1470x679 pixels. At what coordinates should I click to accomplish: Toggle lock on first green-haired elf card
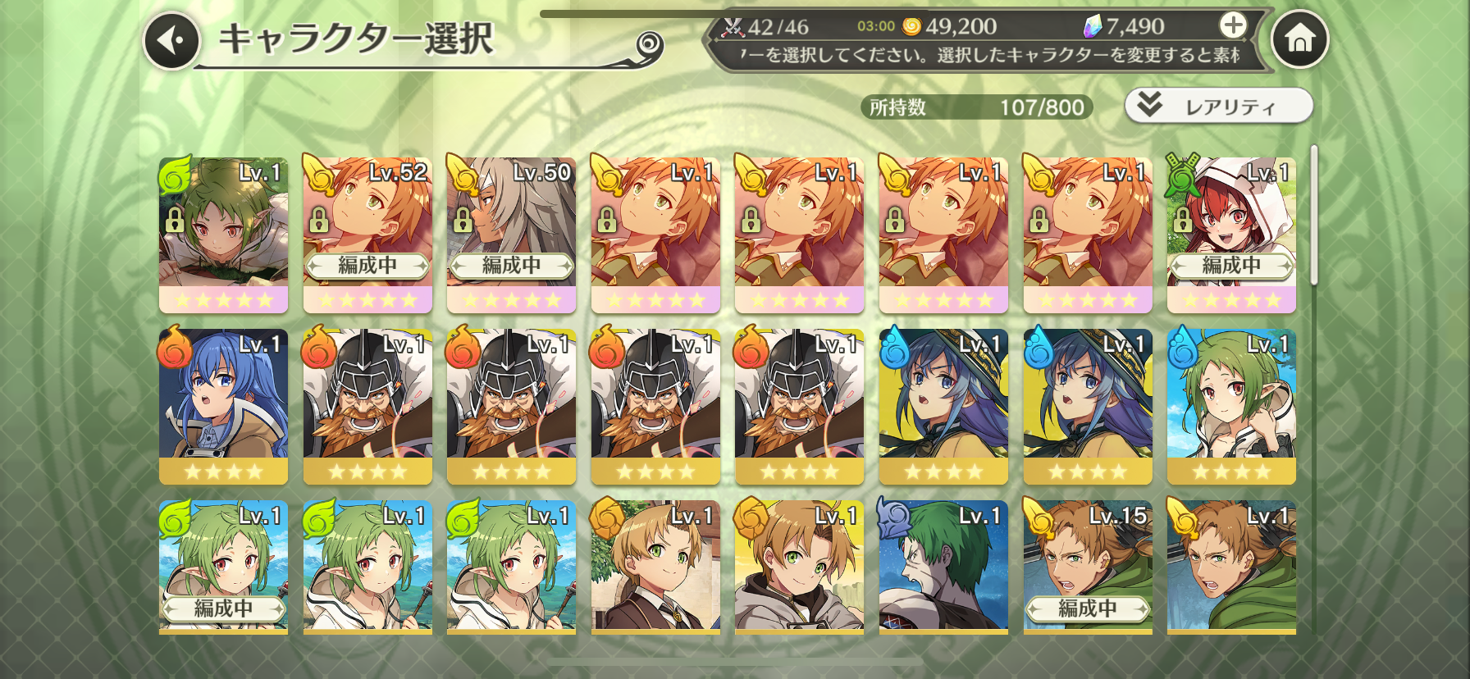tap(175, 220)
